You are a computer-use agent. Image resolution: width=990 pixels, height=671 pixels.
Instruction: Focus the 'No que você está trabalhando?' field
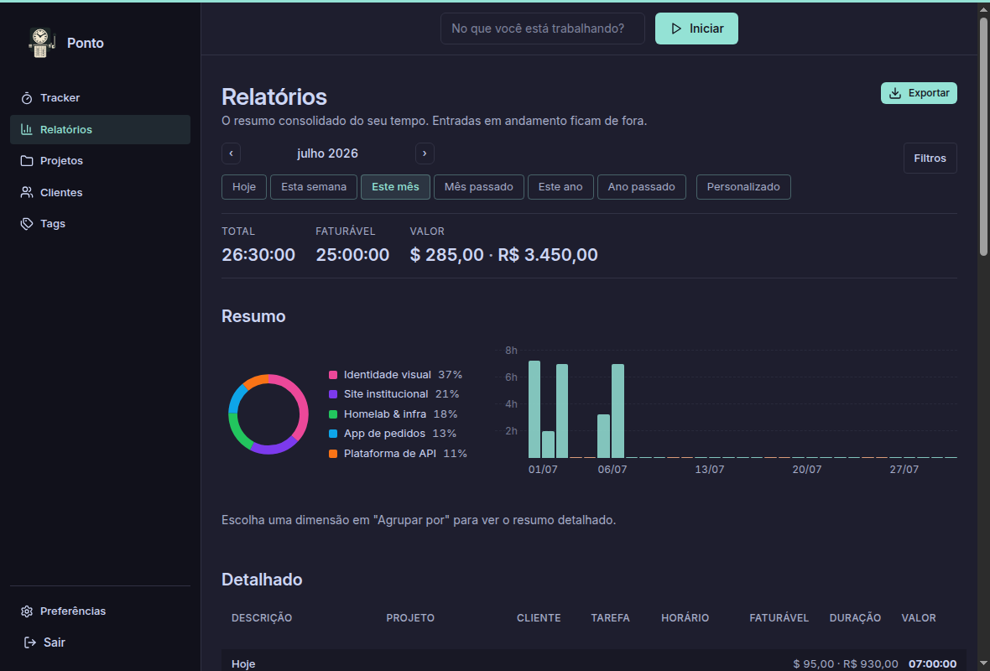pyautogui.click(x=542, y=29)
